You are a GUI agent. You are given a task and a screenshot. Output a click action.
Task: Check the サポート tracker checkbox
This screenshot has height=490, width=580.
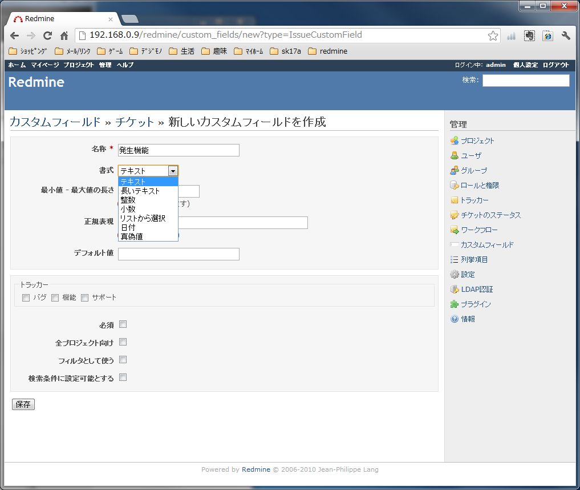(85, 298)
